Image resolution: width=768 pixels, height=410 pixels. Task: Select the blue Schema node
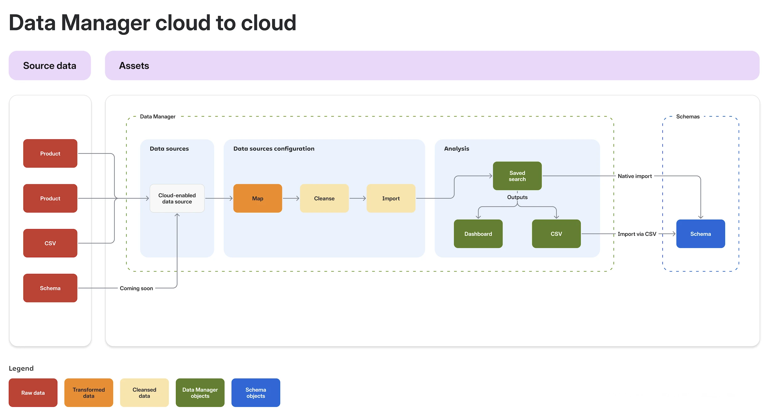pyautogui.click(x=701, y=234)
